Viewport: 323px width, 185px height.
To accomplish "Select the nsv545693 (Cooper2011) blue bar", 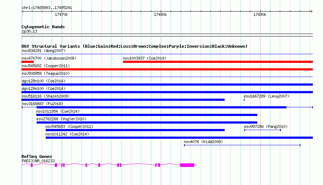I will pos(135,130).
